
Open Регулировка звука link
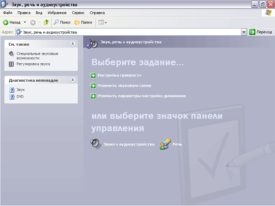[33, 64]
